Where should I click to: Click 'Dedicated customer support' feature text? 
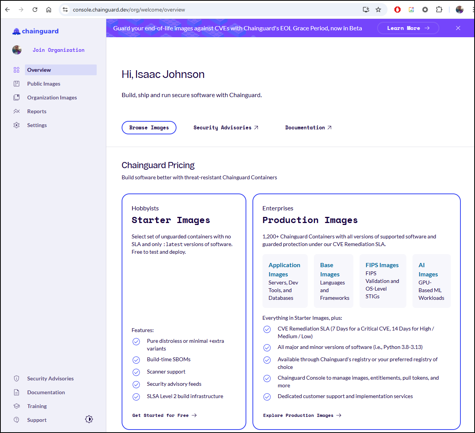[345, 396]
